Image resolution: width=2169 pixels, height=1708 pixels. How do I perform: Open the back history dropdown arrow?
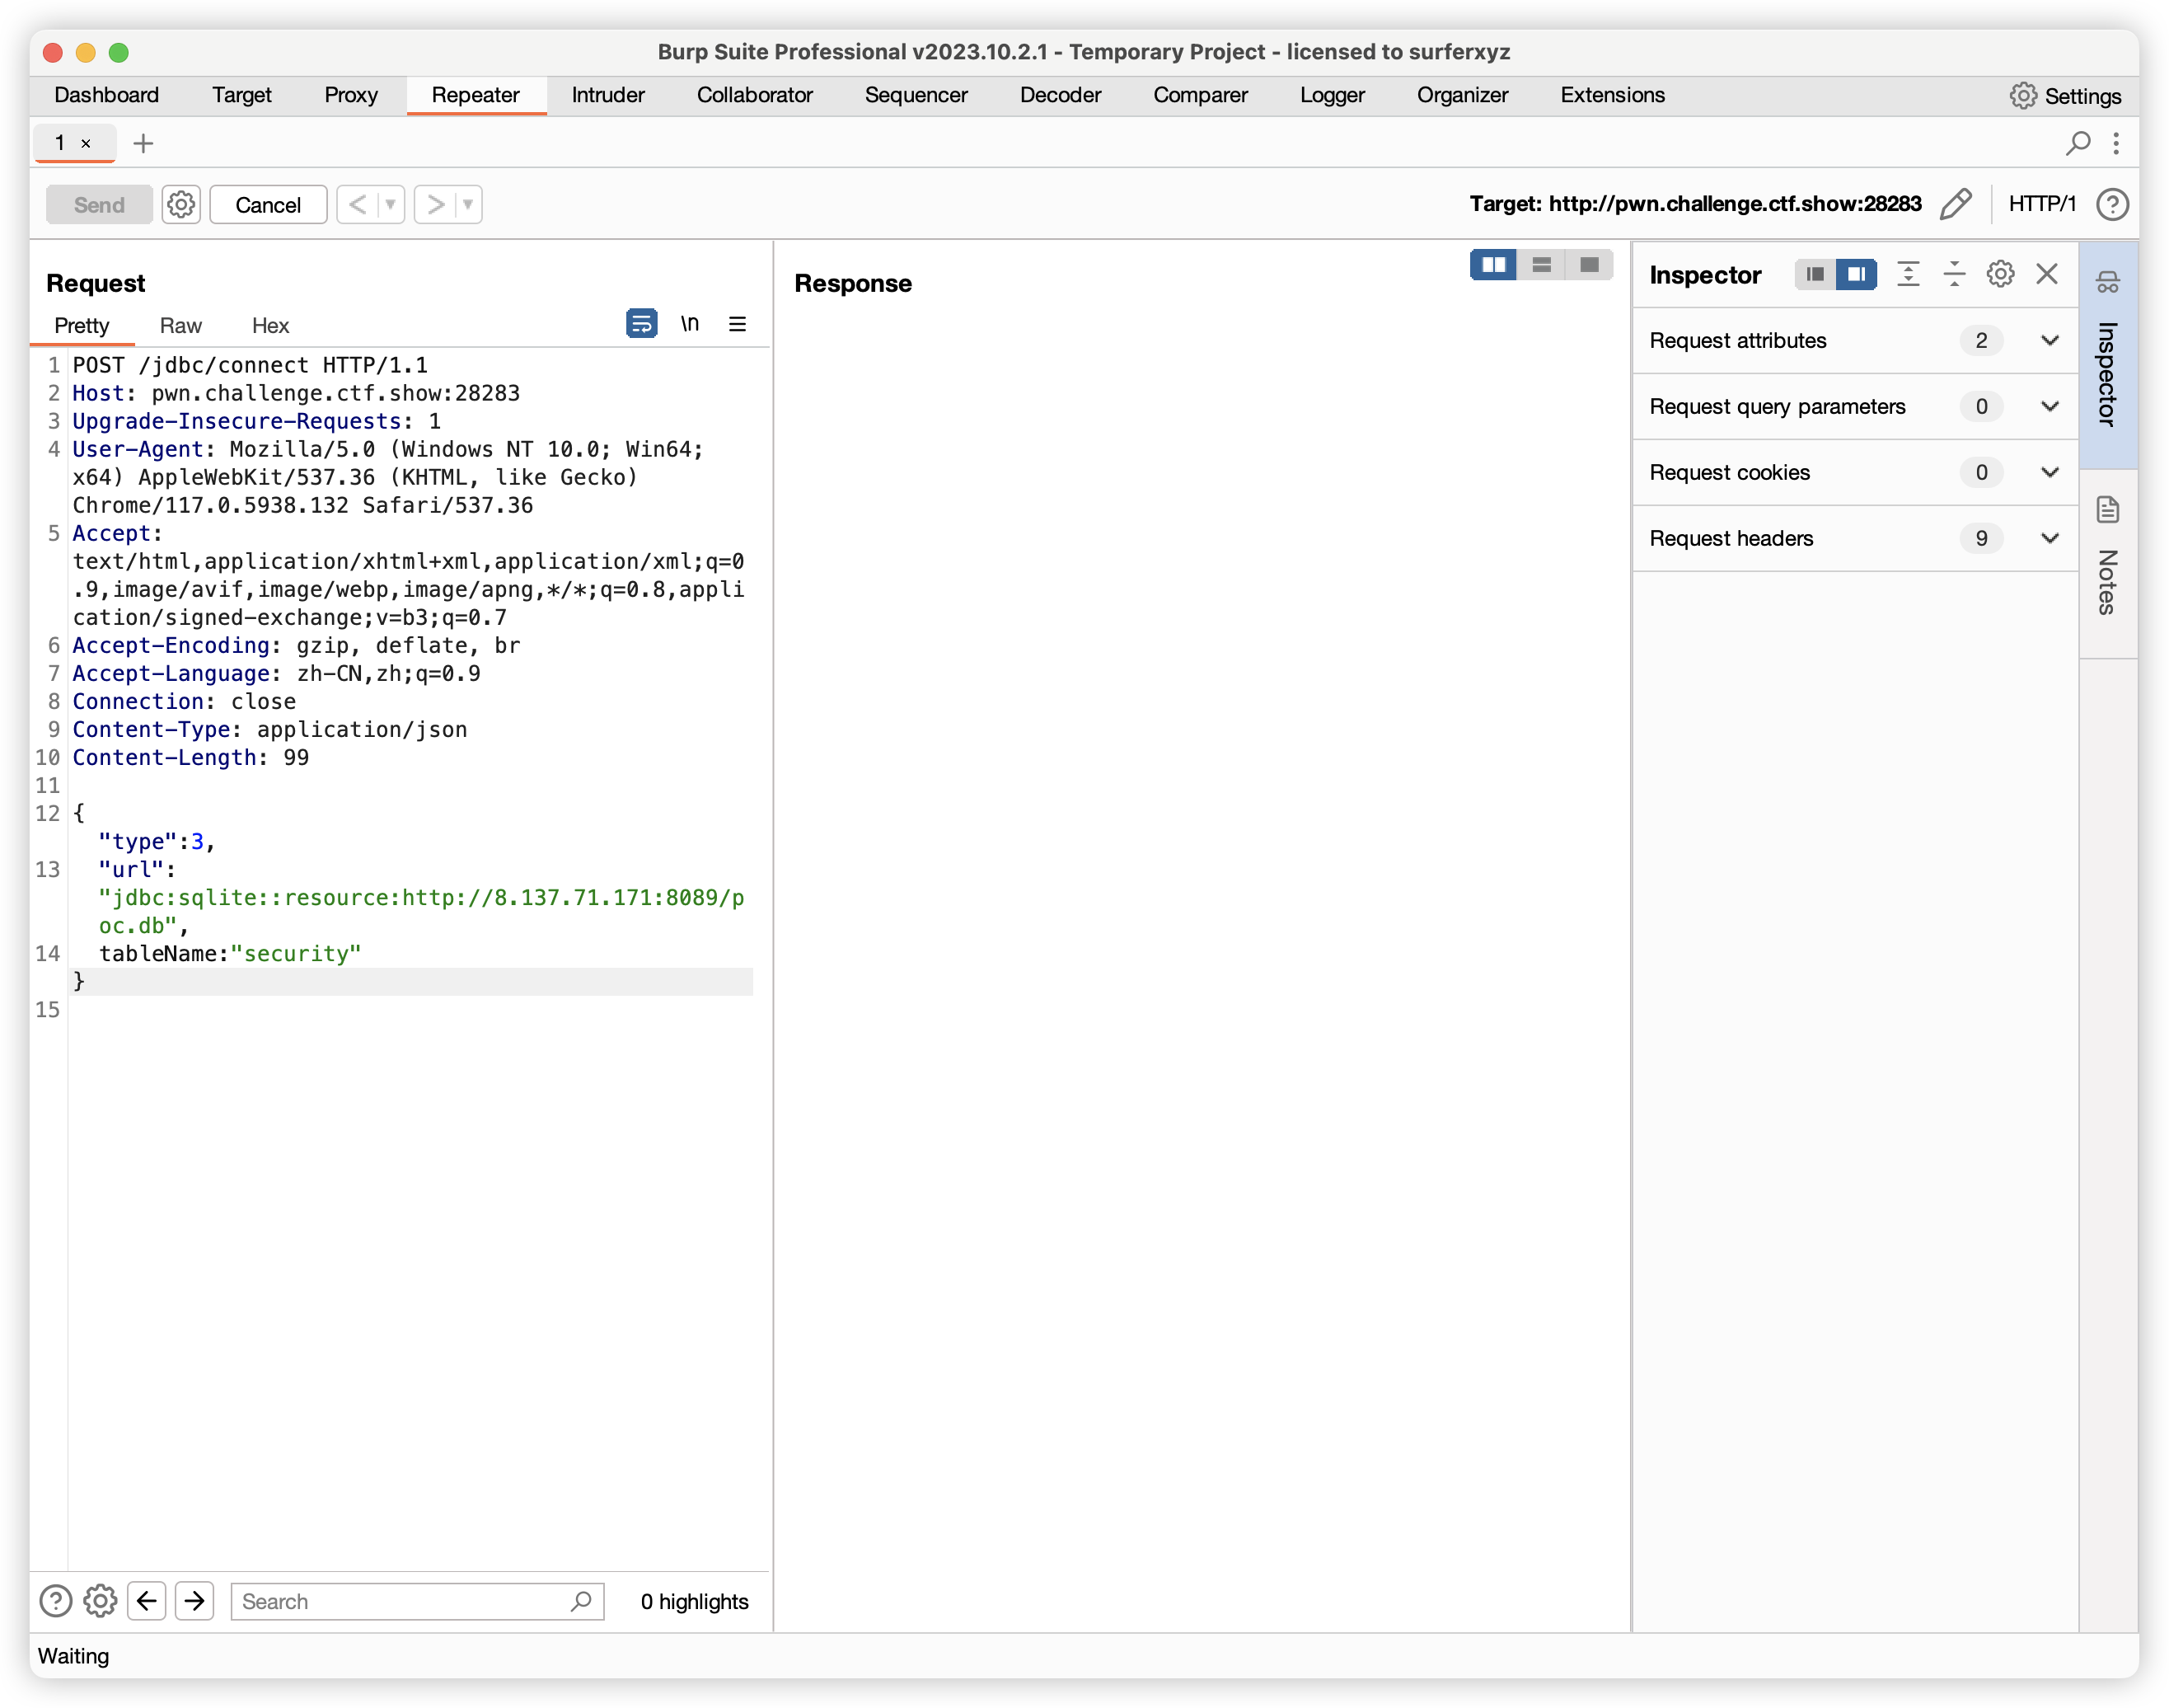click(391, 204)
